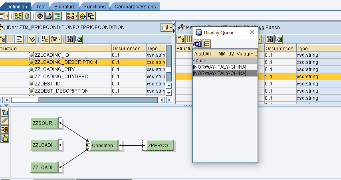Click the list icon in Display Queue popup
This screenshot has height=180, width=341.
tap(206, 44)
